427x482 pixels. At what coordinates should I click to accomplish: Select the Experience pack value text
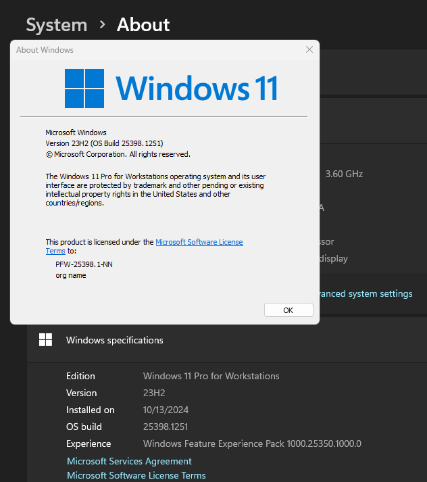(x=252, y=443)
